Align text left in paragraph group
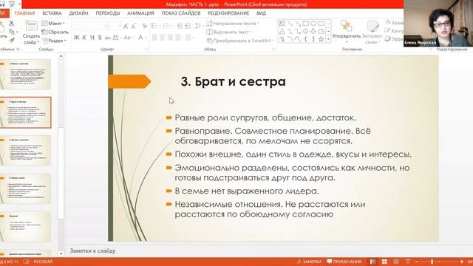Image resolution: width=473 pixels, height=266 pixels. pos(154,38)
